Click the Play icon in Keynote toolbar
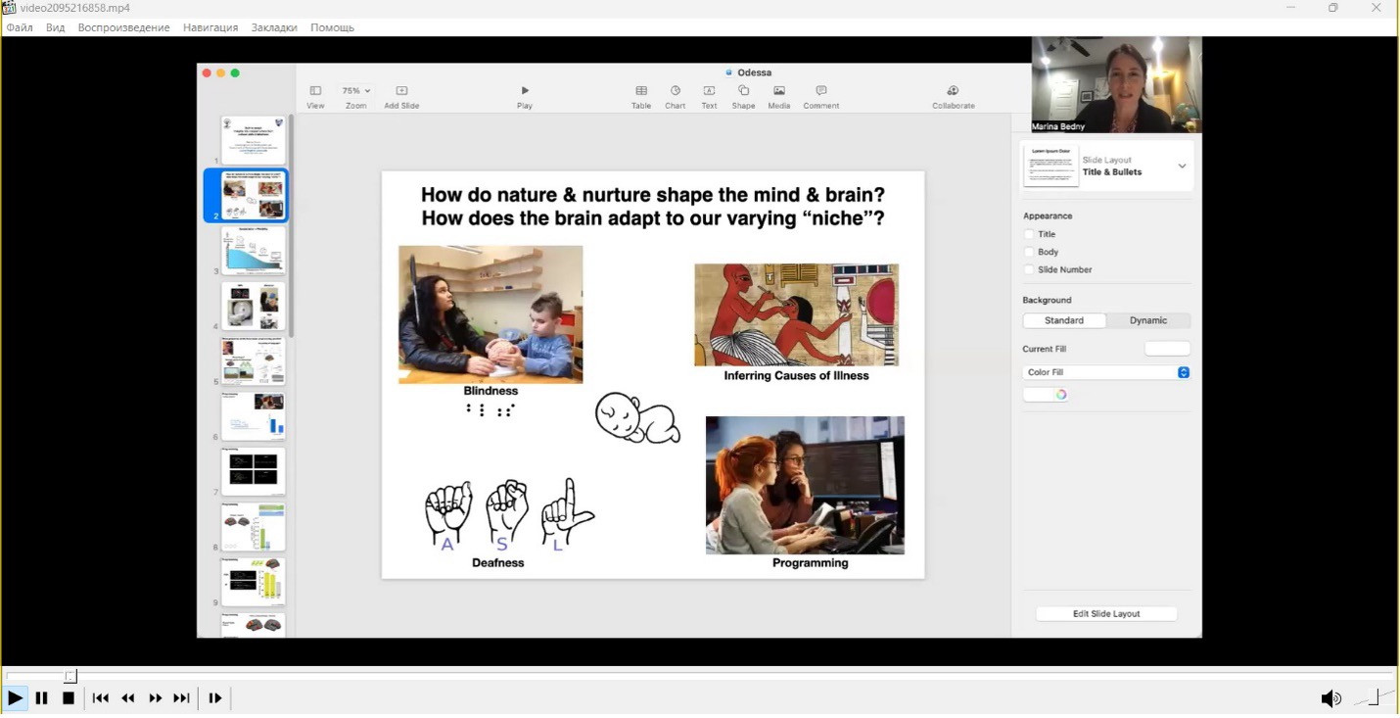The image size is (1400, 718). coord(525,91)
